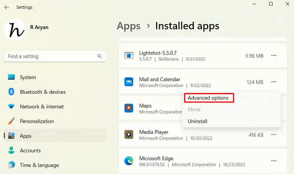Select the Mail and Calendar app name
This screenshot has height=174, width=294.
click(x=160, y=79)
